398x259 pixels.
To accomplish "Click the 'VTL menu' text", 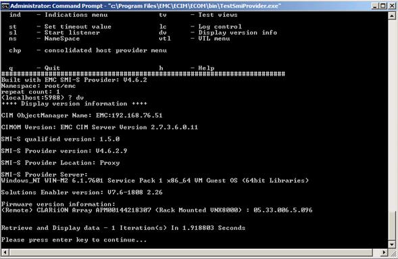I will point(214,39).
